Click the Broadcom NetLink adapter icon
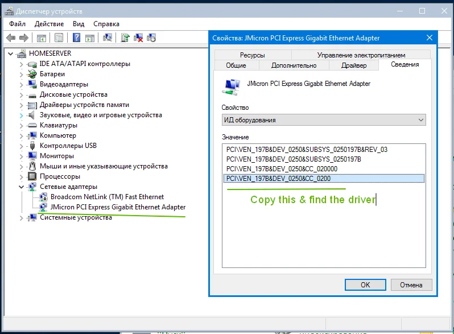 (43, 197)
